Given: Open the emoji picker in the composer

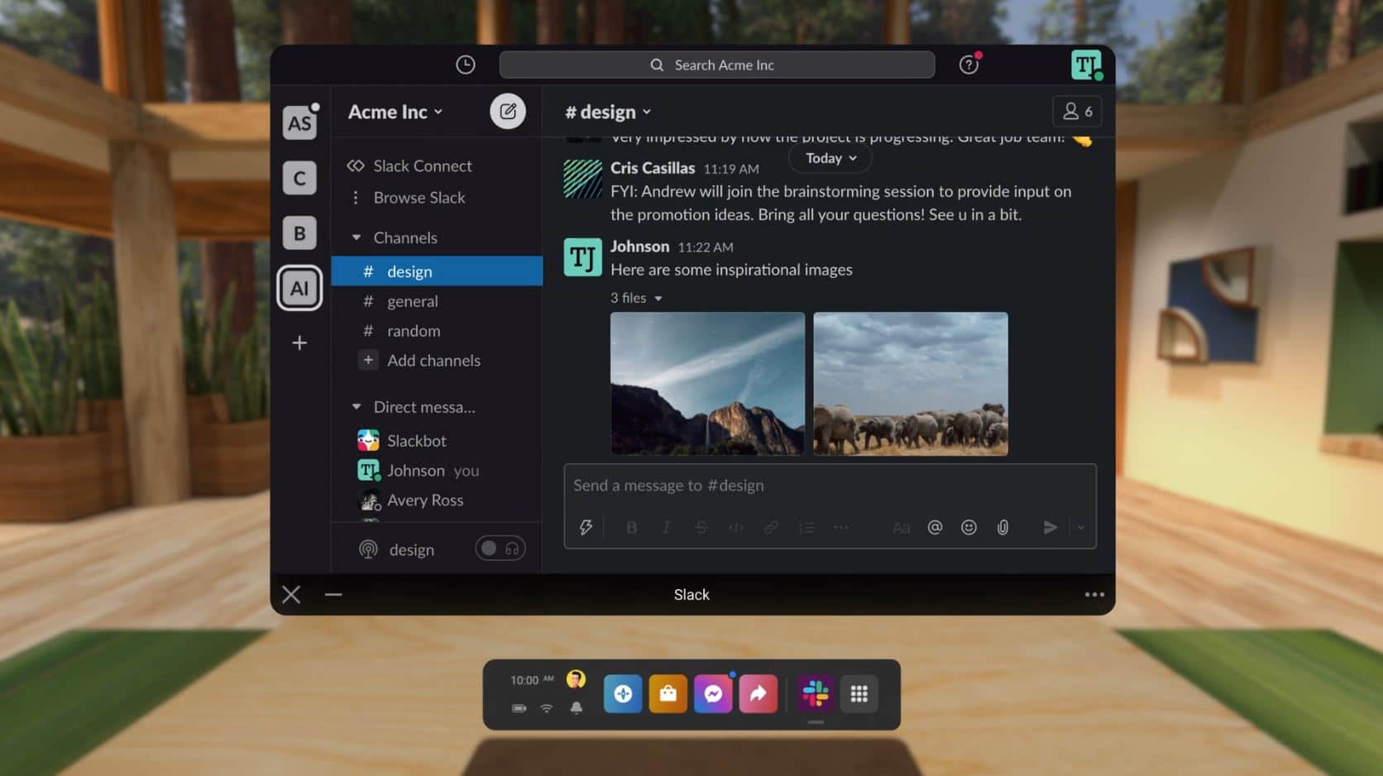Looking at the screenshot, I should pyautogui.click(x=969, y=527).
